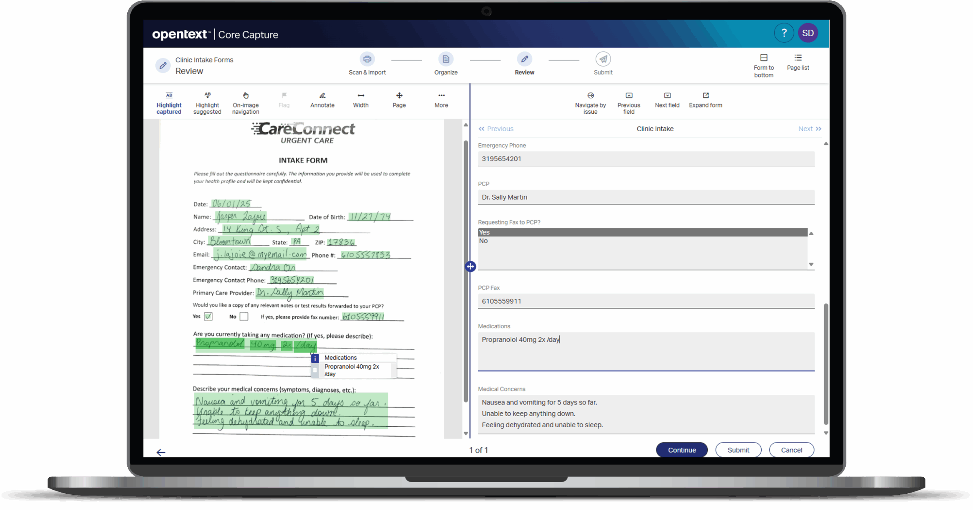973x510 pixels.
Task: Click the down arrow of the fax list scrollbar
Action: 811,265
